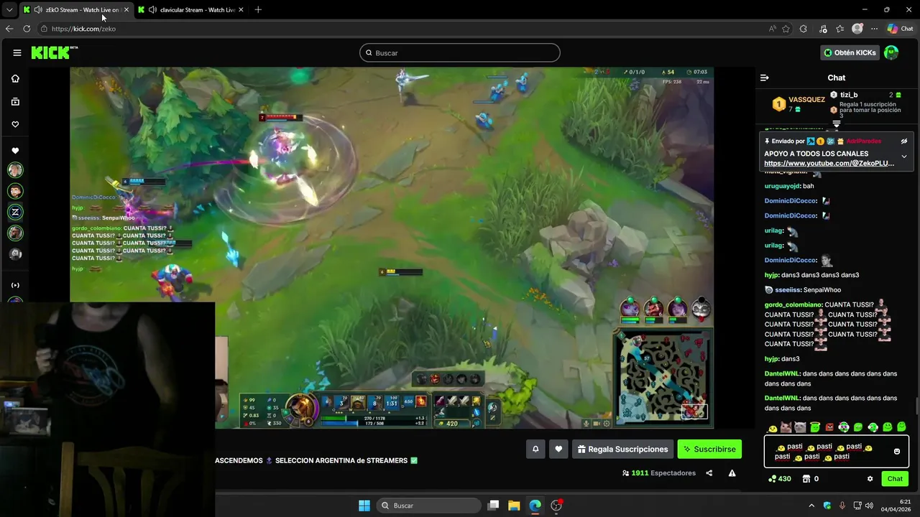Screen dimensions: 920x517
Task: Open the tab list dropdown
Action: (x=9, y=9)
